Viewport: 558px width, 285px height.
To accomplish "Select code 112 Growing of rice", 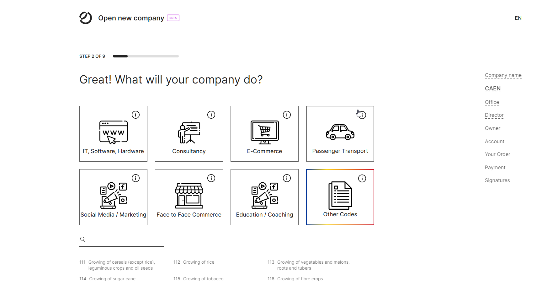I will [199, 262].
